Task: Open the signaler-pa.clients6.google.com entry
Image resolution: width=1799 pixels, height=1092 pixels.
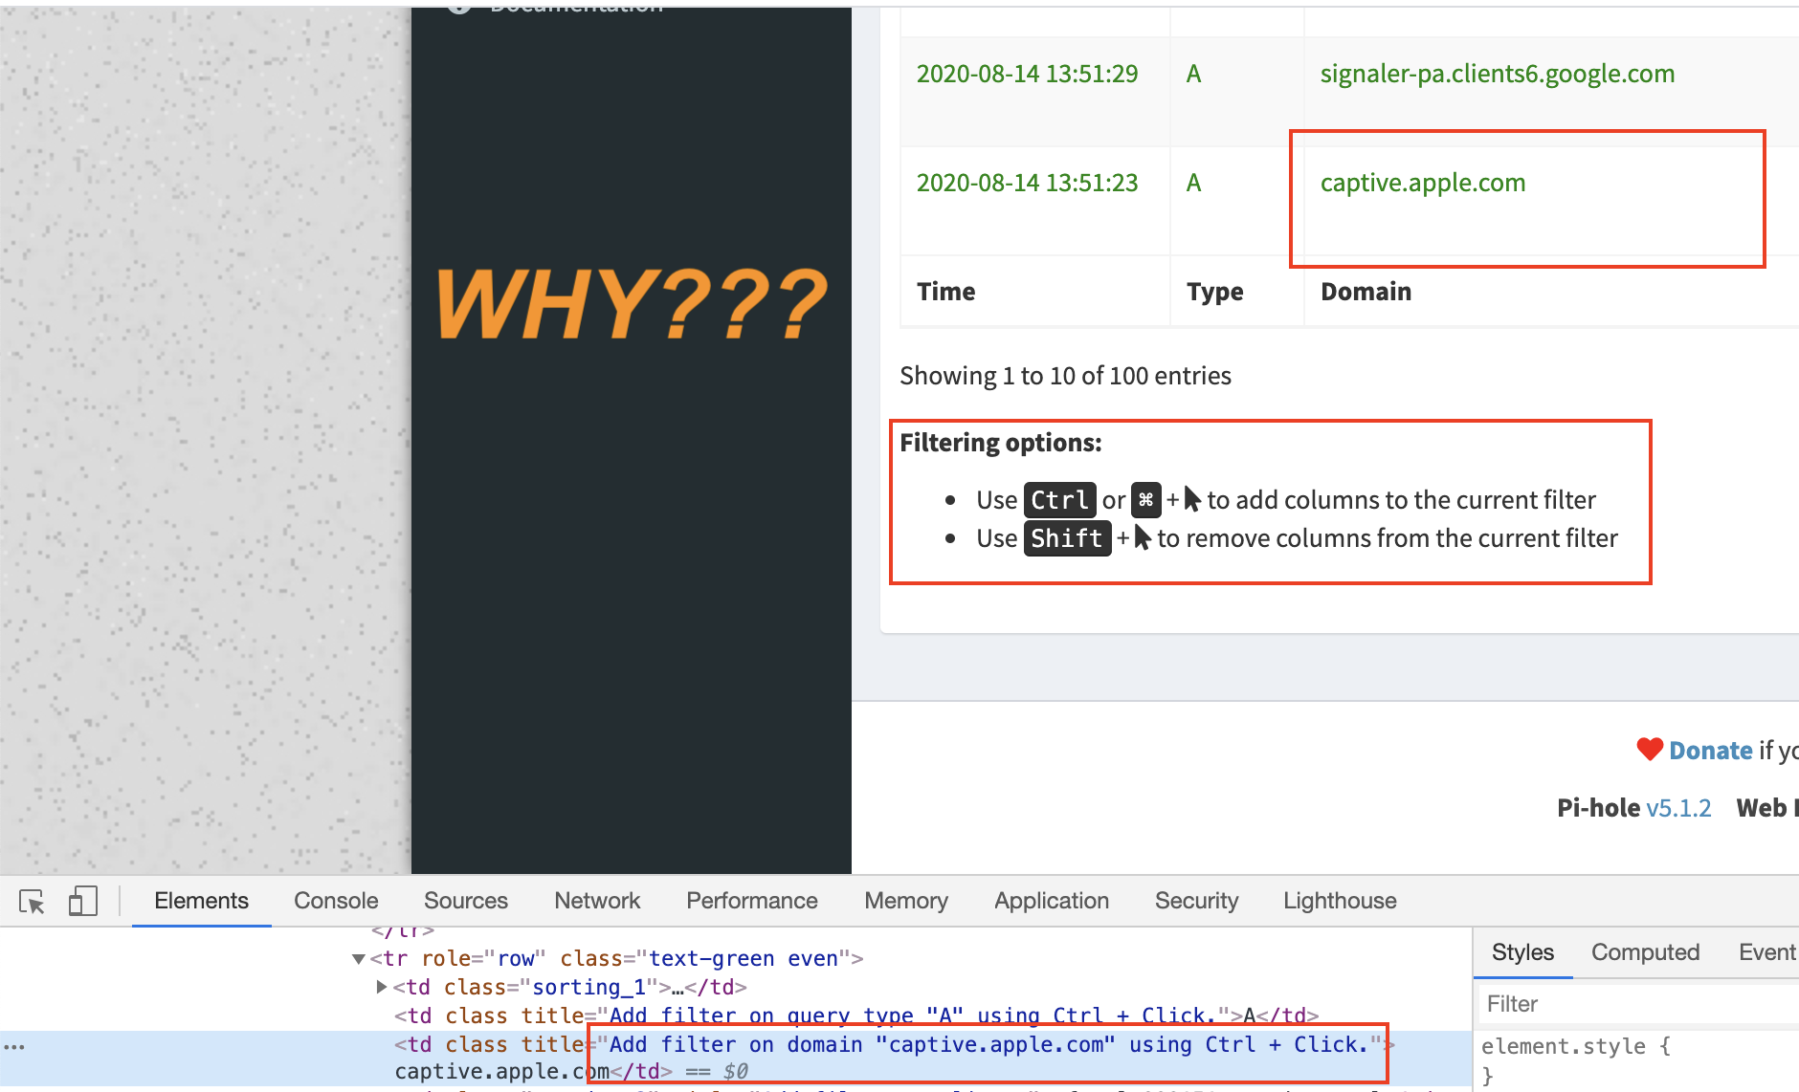Action: [x=1498, y=73]
